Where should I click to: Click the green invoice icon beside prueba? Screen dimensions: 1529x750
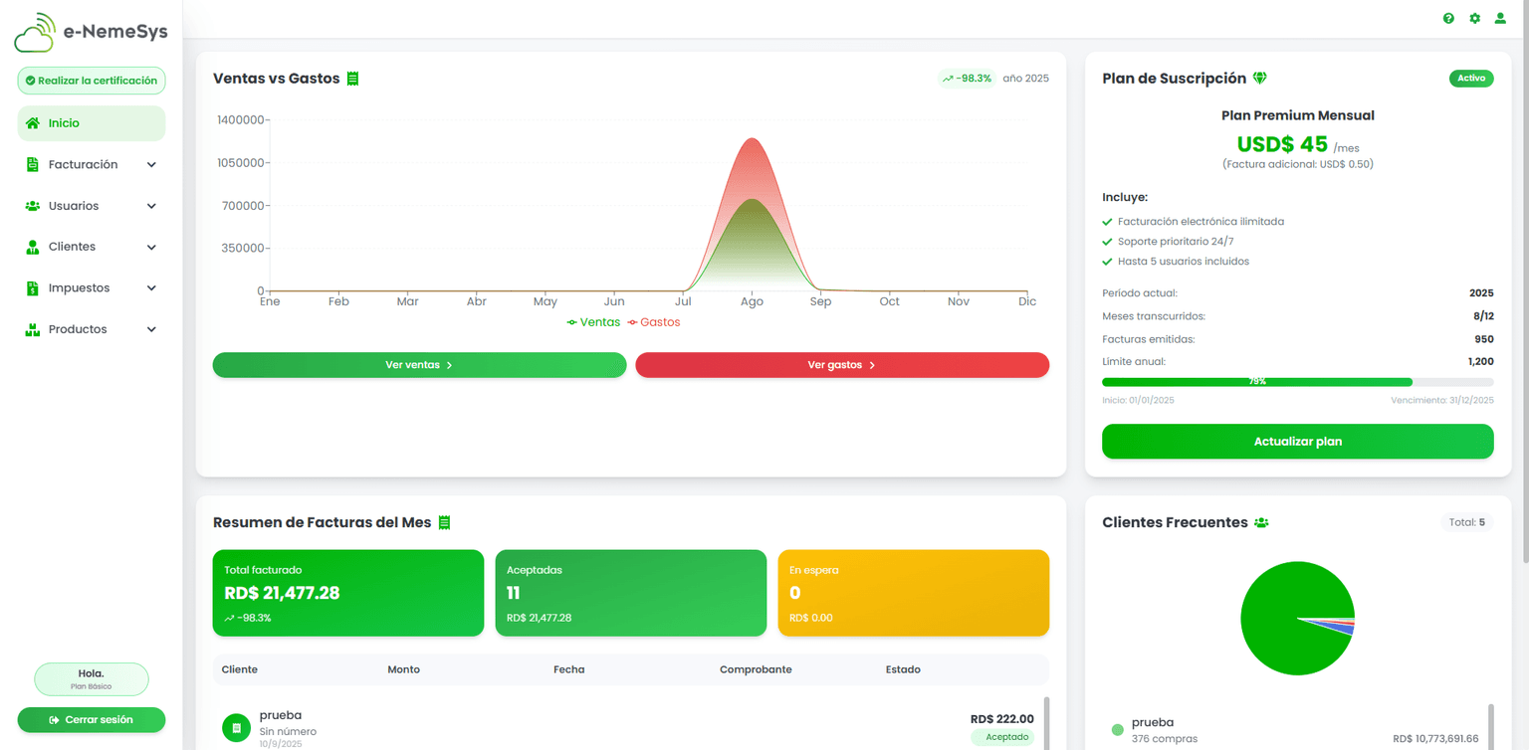click(x=236, y=728)
